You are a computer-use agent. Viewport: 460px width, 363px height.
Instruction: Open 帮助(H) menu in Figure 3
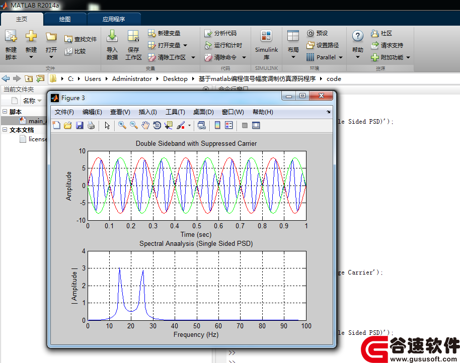coord(263,112)
